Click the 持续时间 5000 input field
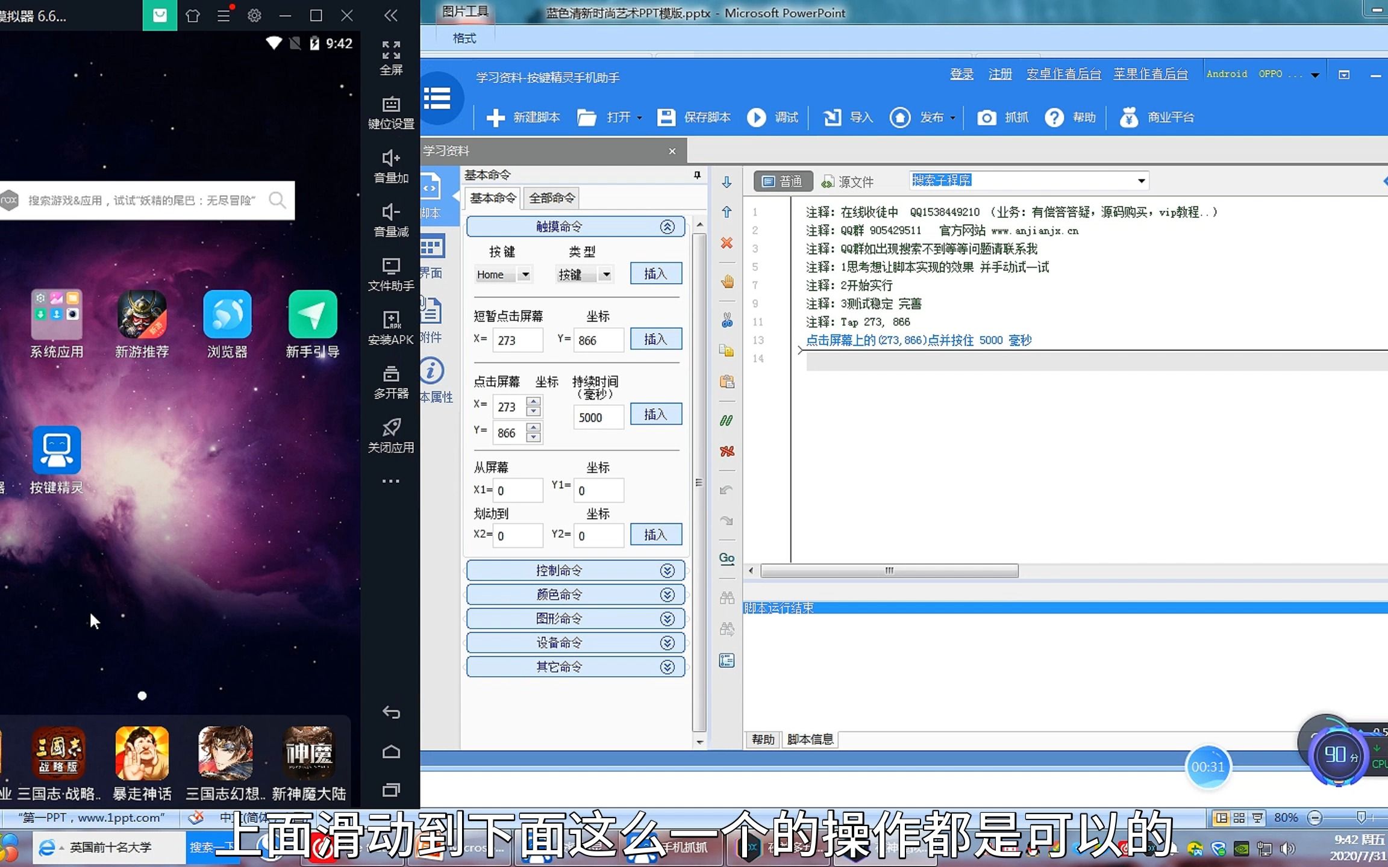This screenshot has height=867, width=1388. point(599,417)
